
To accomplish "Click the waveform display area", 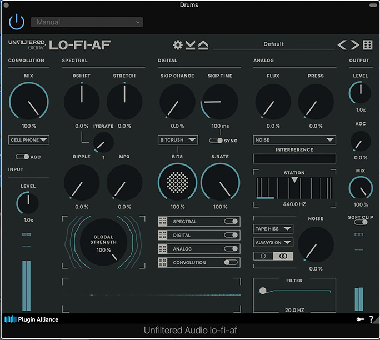I will pyautogui.click(x=152, y=295).
